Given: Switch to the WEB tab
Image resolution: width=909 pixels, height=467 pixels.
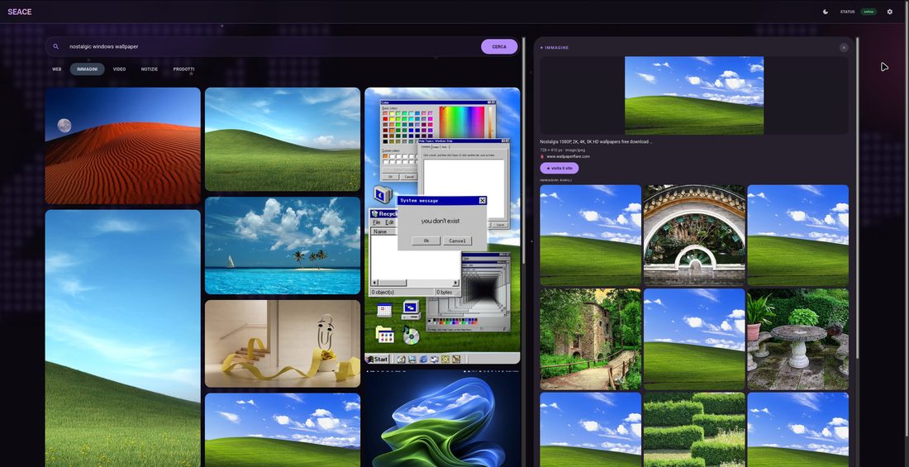Looking at the screenshot, I should [57, 69].
